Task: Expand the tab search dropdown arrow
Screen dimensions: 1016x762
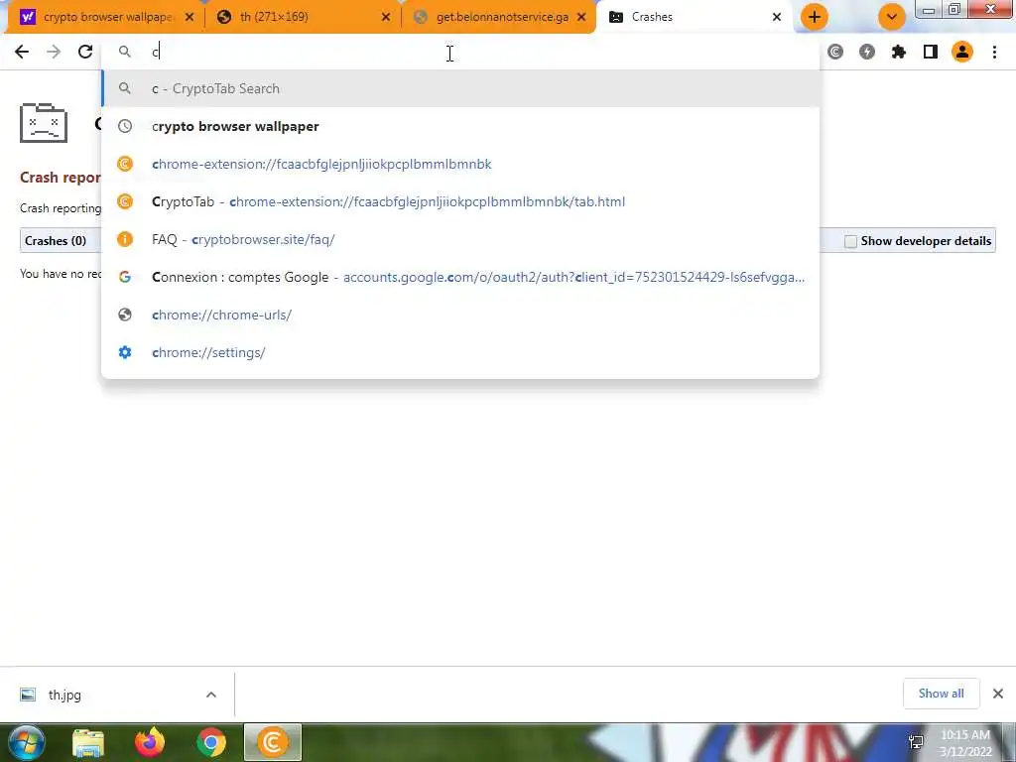Action: (892, 17)
